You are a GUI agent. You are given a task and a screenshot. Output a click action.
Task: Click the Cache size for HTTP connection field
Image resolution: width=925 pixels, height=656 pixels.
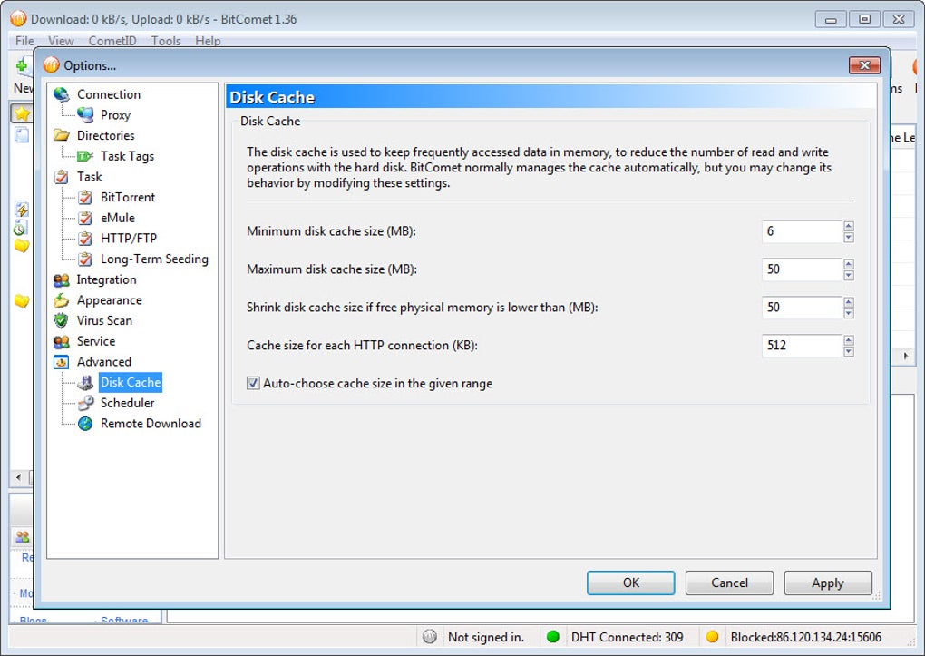pos(801,346)
